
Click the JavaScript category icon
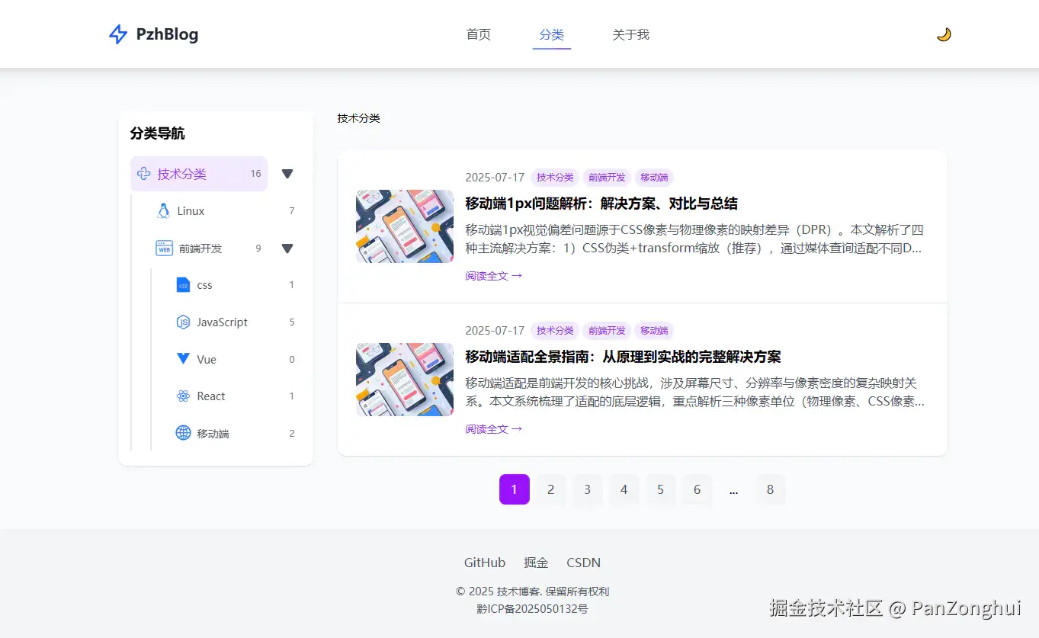182,322
